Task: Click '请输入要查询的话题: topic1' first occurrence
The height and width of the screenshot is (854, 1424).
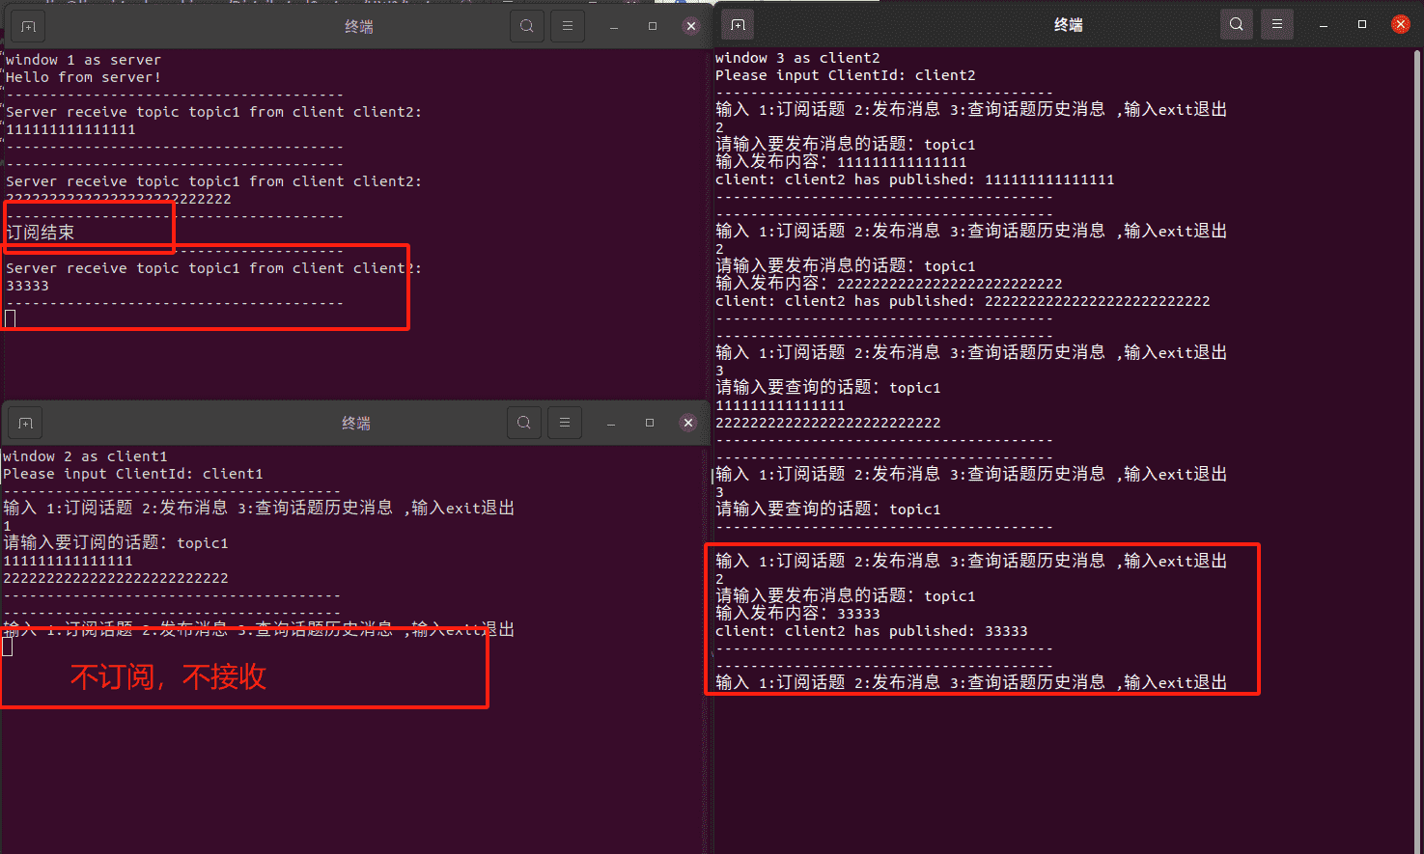Action: 828,388
